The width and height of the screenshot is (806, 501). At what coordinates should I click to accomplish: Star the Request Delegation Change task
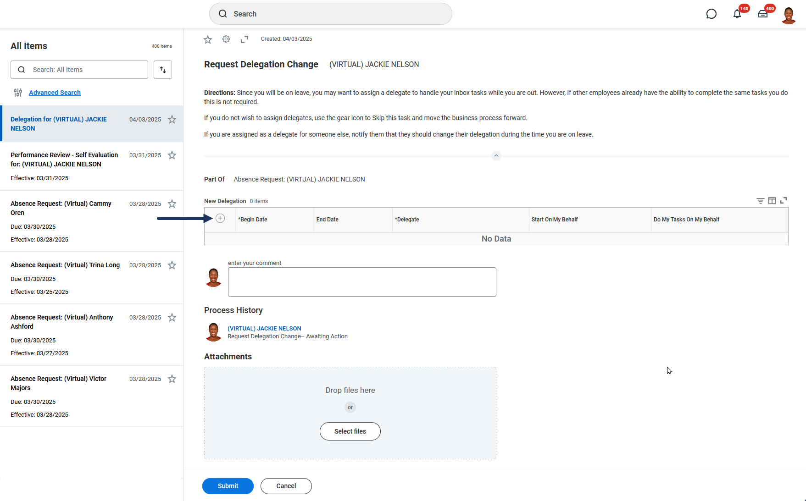(208, 39)
